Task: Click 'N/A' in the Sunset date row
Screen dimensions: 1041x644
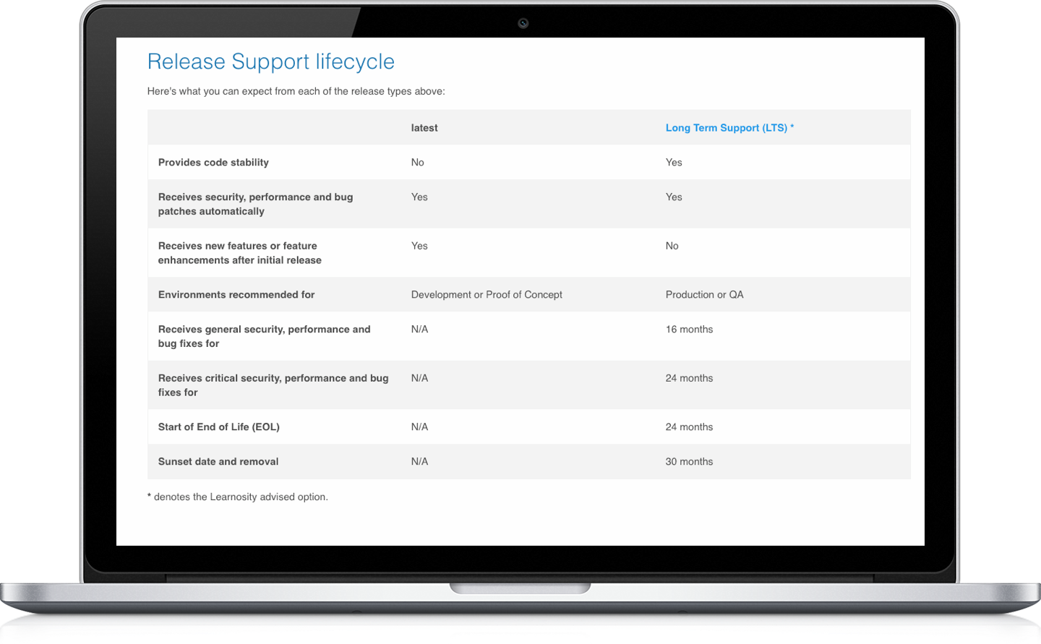Action: tap(419, 462)
